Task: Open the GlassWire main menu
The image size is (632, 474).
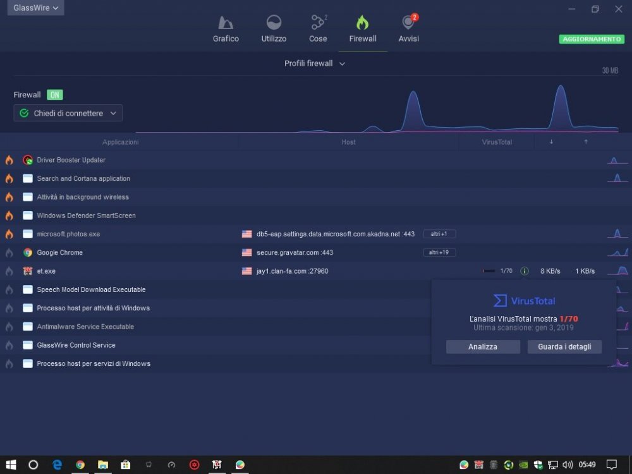Action: [x=35, y=8]
